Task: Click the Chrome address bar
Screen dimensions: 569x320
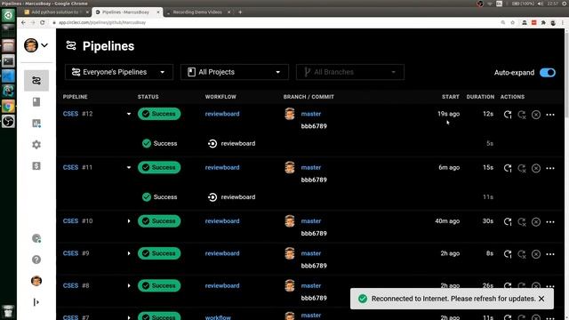Action: 276,22
